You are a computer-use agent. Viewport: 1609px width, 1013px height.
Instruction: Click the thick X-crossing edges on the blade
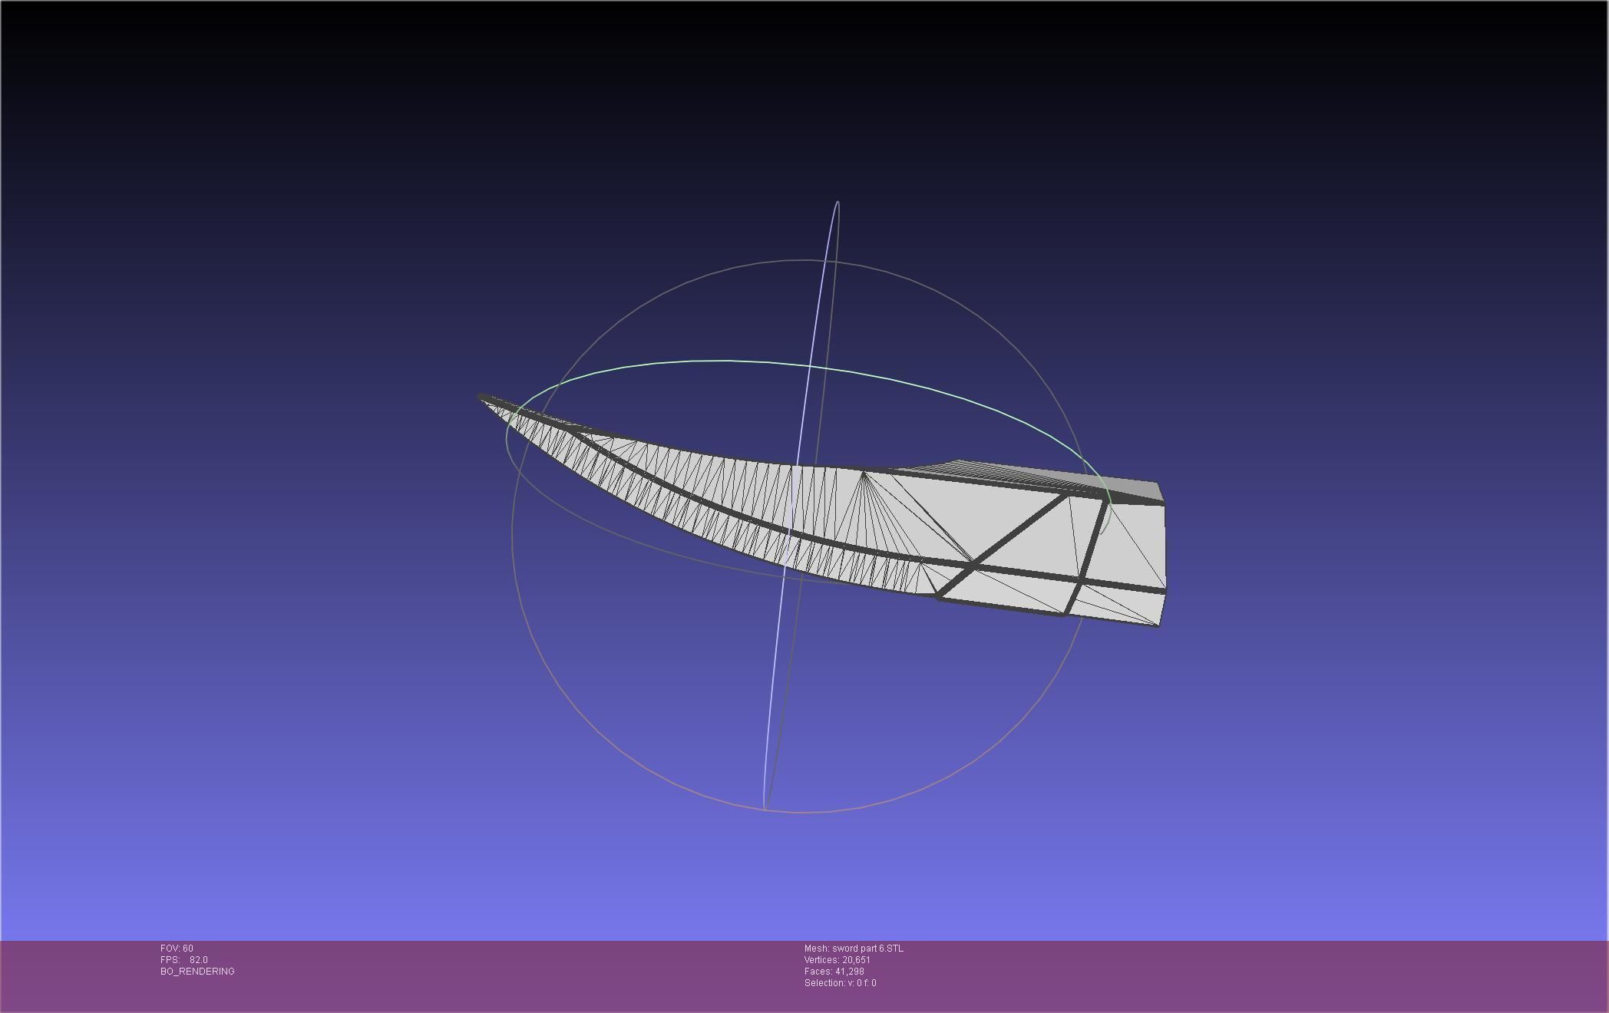click(973, 566)
